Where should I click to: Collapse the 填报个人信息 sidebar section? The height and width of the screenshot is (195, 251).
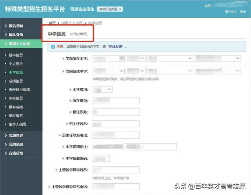[21, 44]
